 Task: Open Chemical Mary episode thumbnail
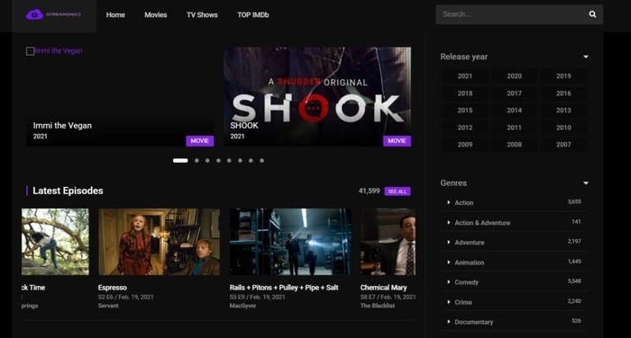388,242
